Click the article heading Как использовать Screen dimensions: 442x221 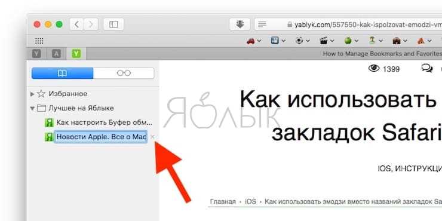click(337, 100)
